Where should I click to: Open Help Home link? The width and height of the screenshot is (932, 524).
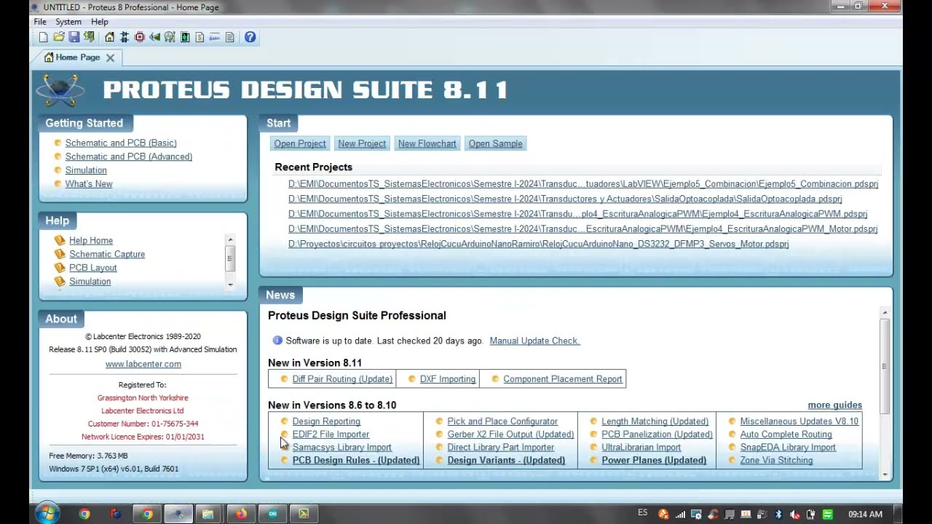(x=91, y=240)
